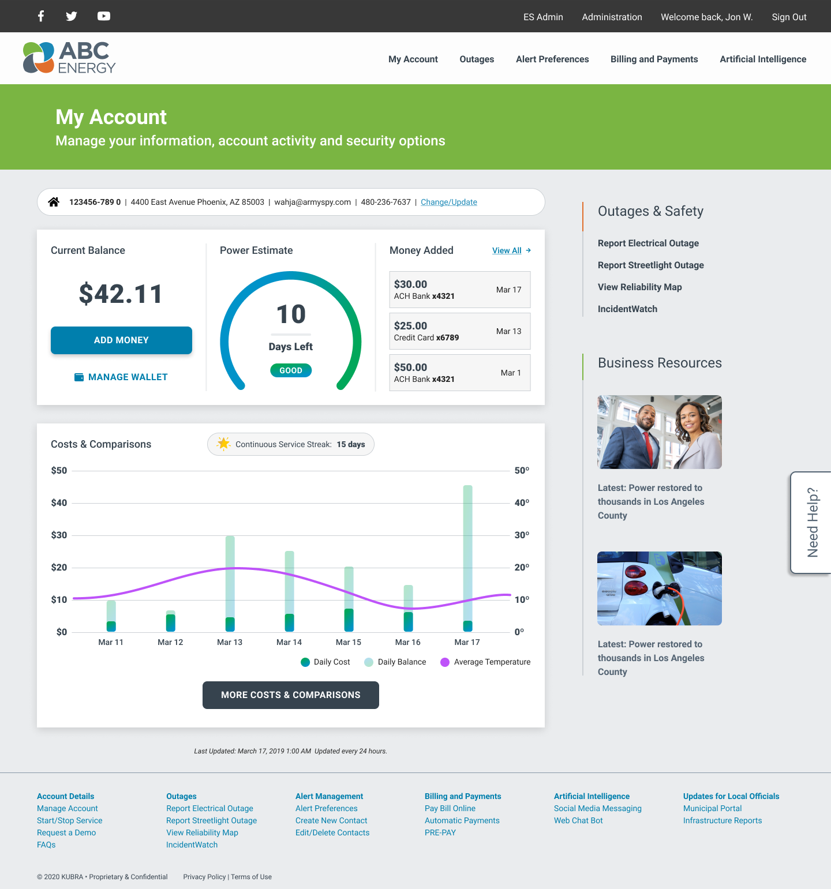Select the $25.00 Credit Card x6789 entry
Viewport: 831px width, 889px height.
click(460, 331)
